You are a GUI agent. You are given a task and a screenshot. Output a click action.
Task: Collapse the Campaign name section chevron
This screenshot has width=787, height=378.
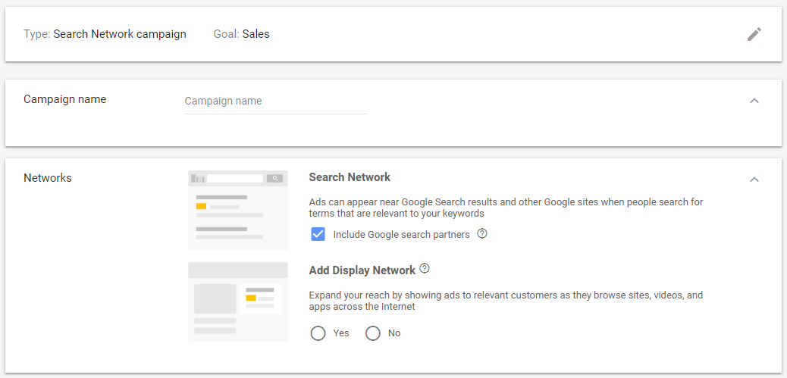754,101
